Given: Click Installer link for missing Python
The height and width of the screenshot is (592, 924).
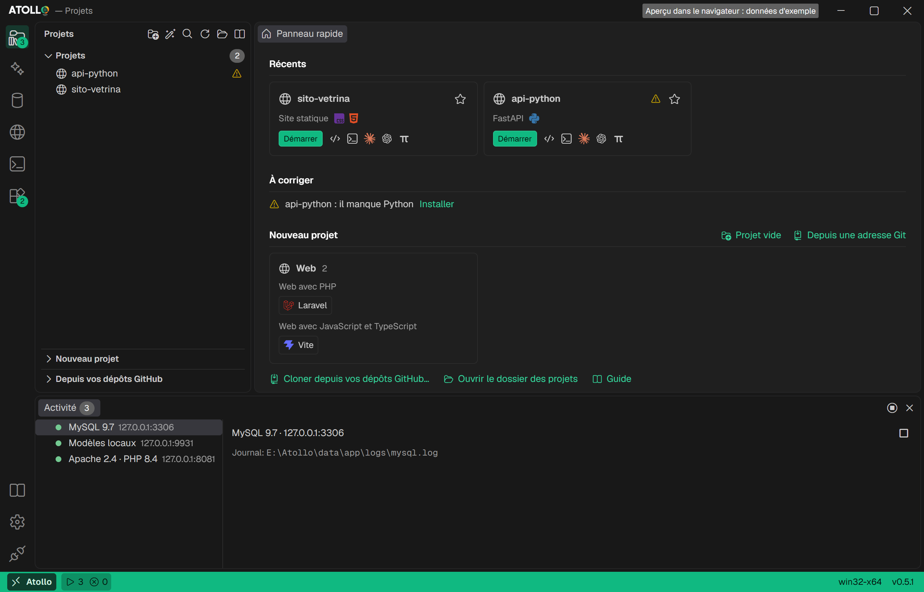Looking at the screenshot, I should 437,204.
